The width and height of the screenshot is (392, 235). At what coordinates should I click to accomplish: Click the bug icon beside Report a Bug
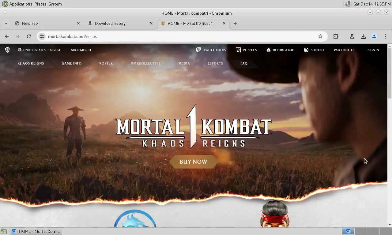tap(269, 50)
